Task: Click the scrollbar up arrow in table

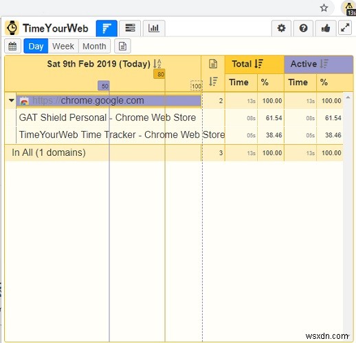Action: point(348,97)
